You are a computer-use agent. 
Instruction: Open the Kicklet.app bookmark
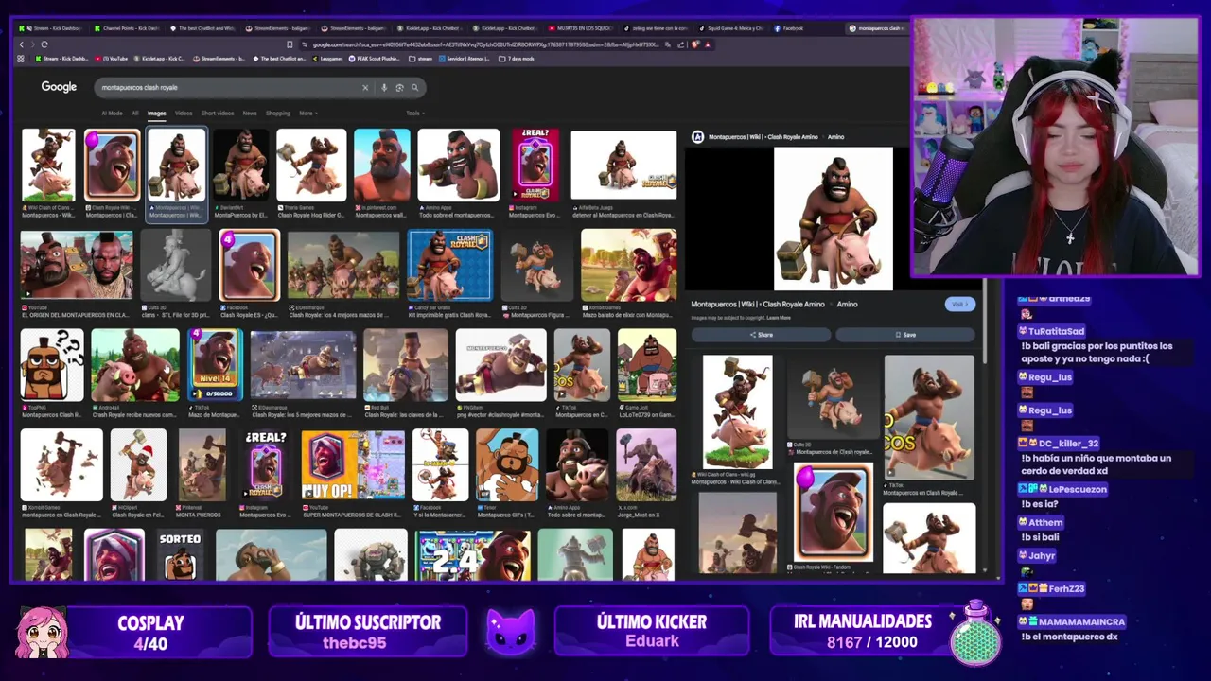point(161,59)
